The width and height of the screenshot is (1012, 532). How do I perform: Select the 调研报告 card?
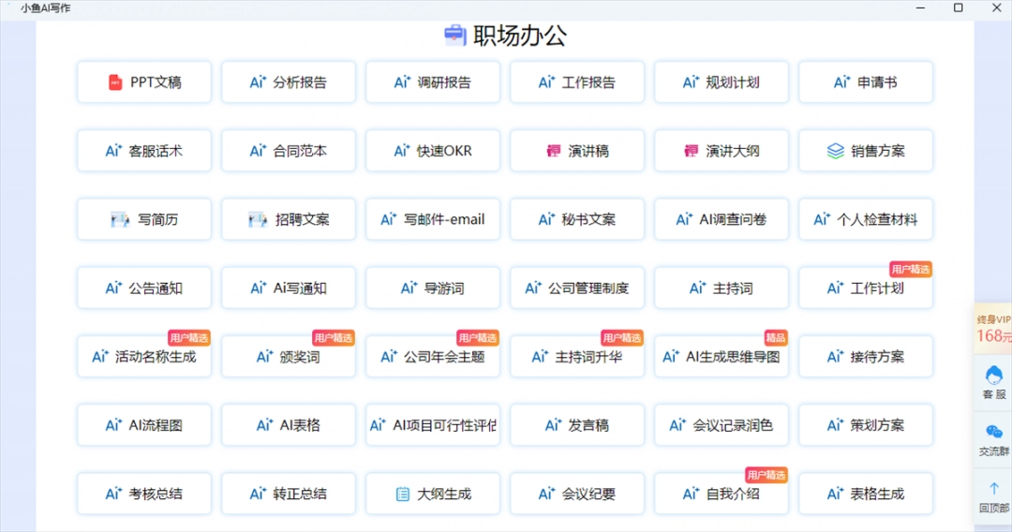[x=432, y=81]
